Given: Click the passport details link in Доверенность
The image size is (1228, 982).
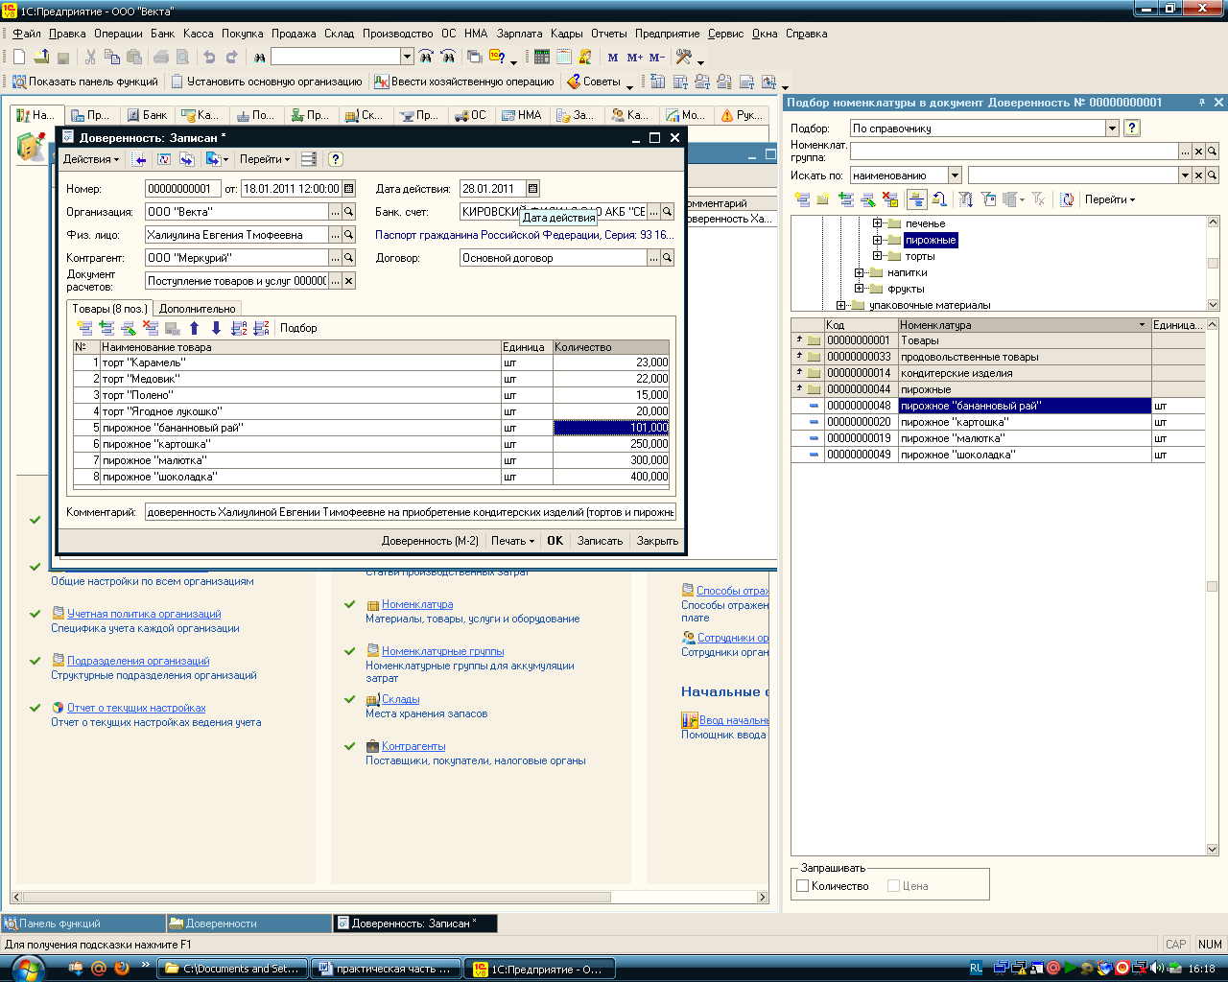Looking at the screenshot, I should (x=525, y=235).
